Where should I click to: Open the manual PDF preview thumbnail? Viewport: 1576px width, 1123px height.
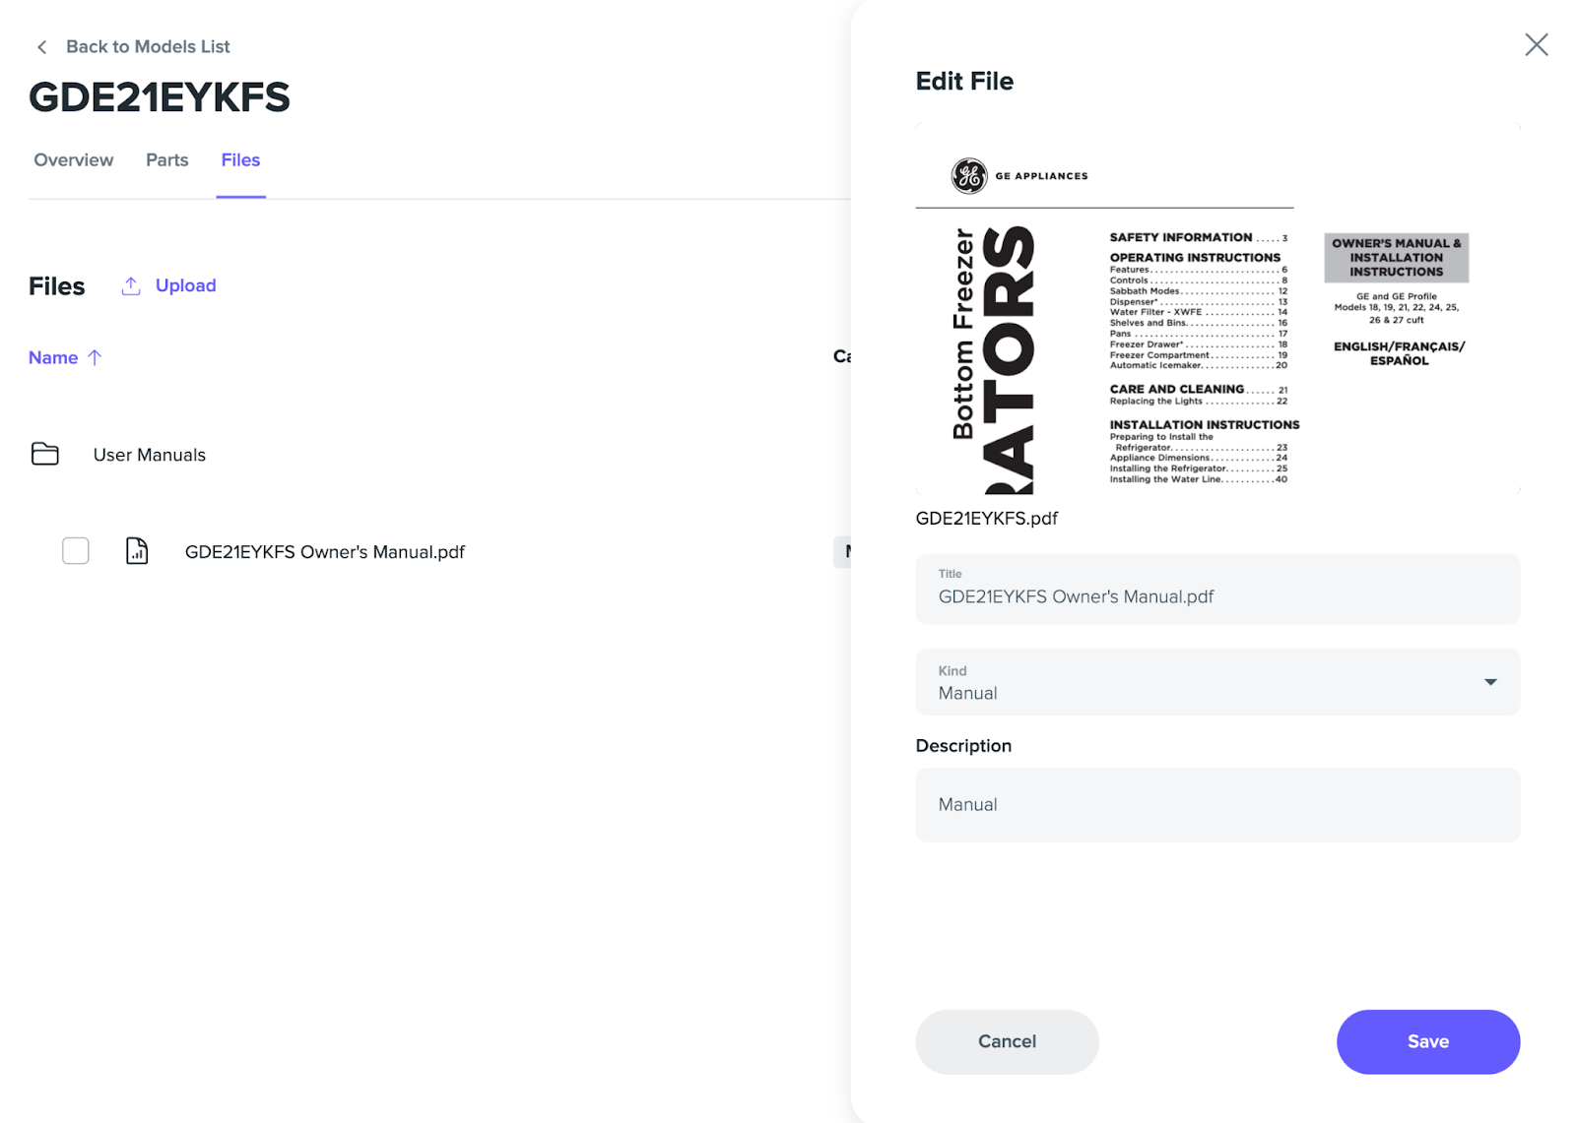[x=1217, y=308]
